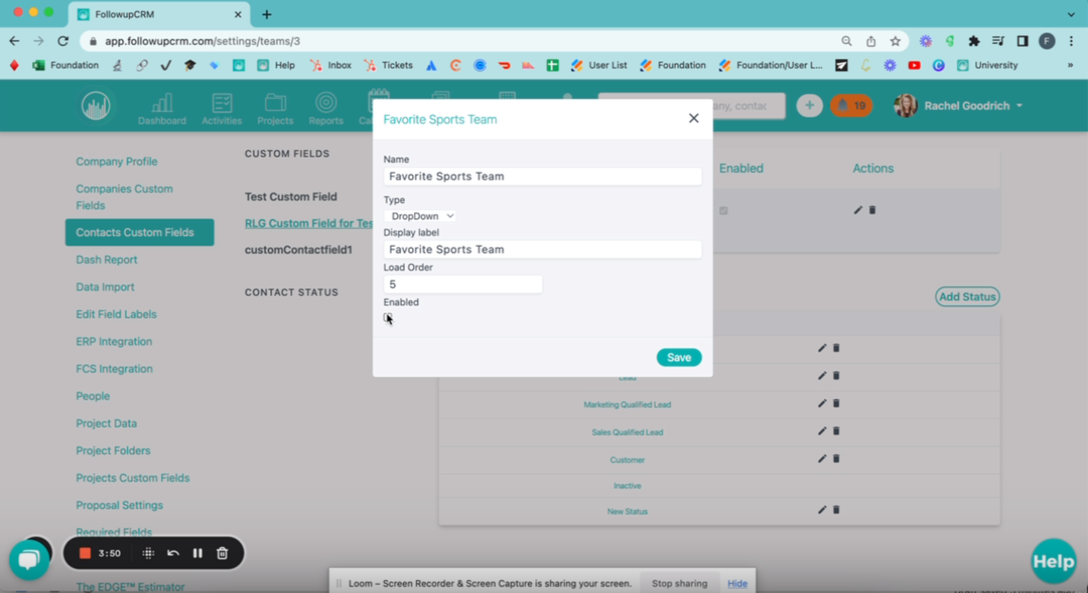The height and width of the screenshot is (593, 1088).
Task: Delete New Status using the trash icon
Action: click(836, 510)
